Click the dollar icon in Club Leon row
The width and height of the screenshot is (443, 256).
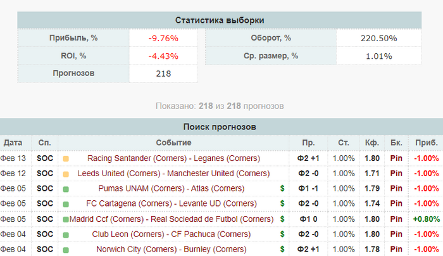click(282, 234)
